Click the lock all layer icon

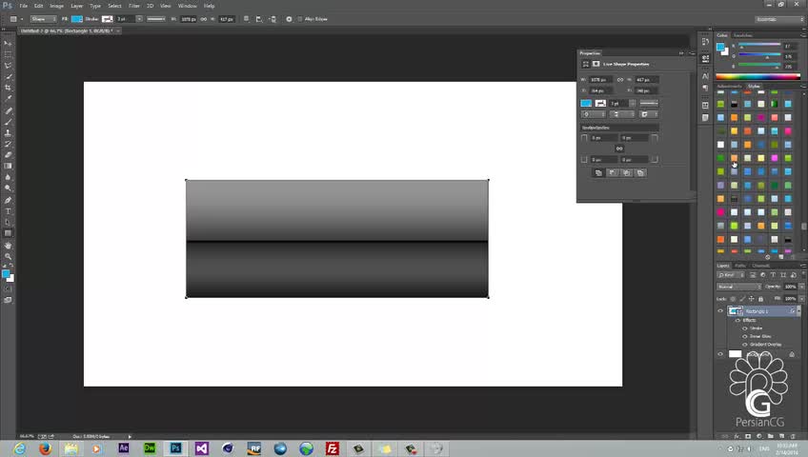tap(760, 299)
